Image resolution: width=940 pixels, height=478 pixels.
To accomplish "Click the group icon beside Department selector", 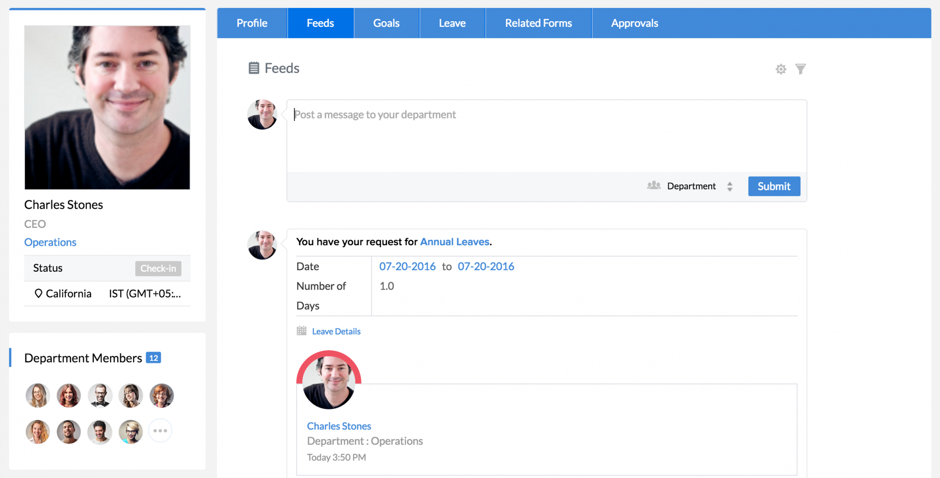I will 653,186.
